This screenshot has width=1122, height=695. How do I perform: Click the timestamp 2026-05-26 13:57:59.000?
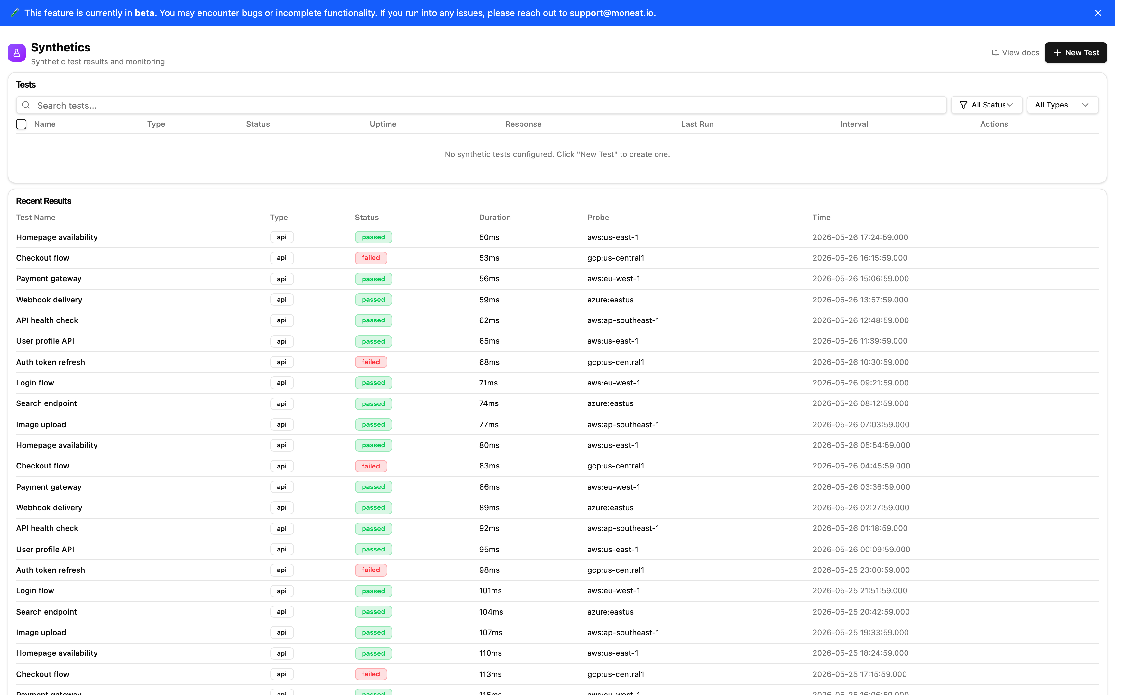860,300
